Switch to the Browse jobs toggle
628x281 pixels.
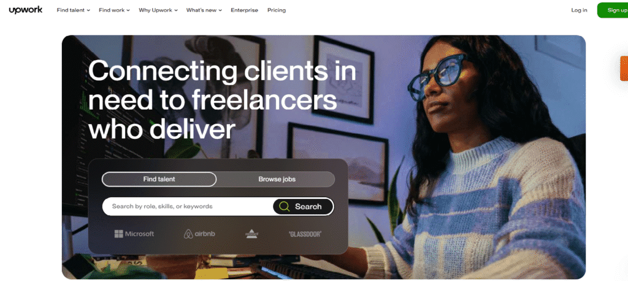(x=277, y=179)
